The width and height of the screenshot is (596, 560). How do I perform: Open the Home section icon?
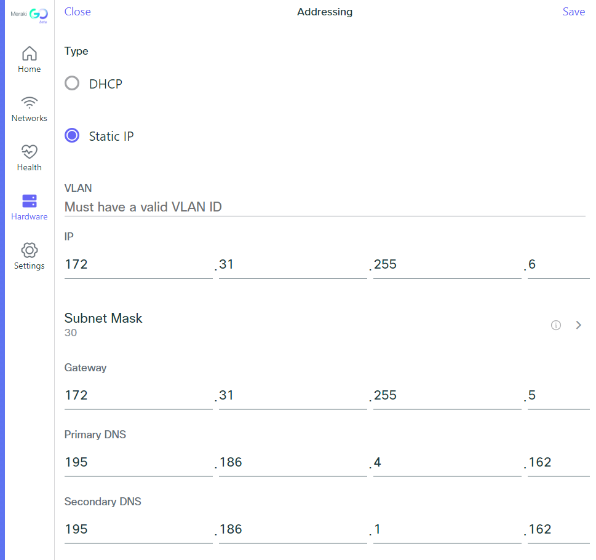click(x=29, y=53)
